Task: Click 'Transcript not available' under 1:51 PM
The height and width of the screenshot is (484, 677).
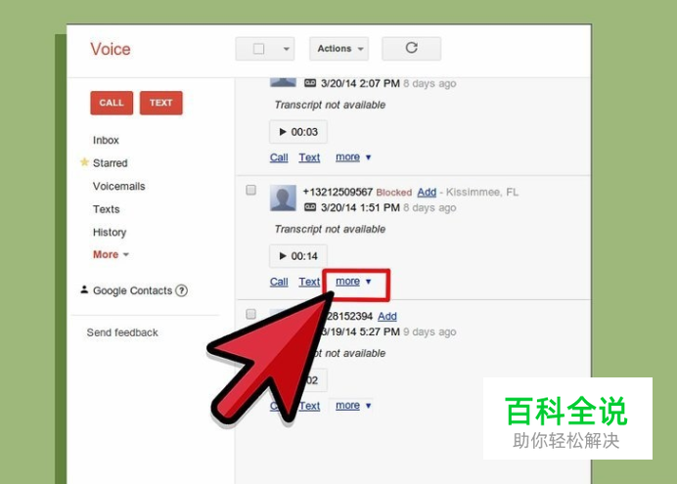Action: tap(330, 229)
